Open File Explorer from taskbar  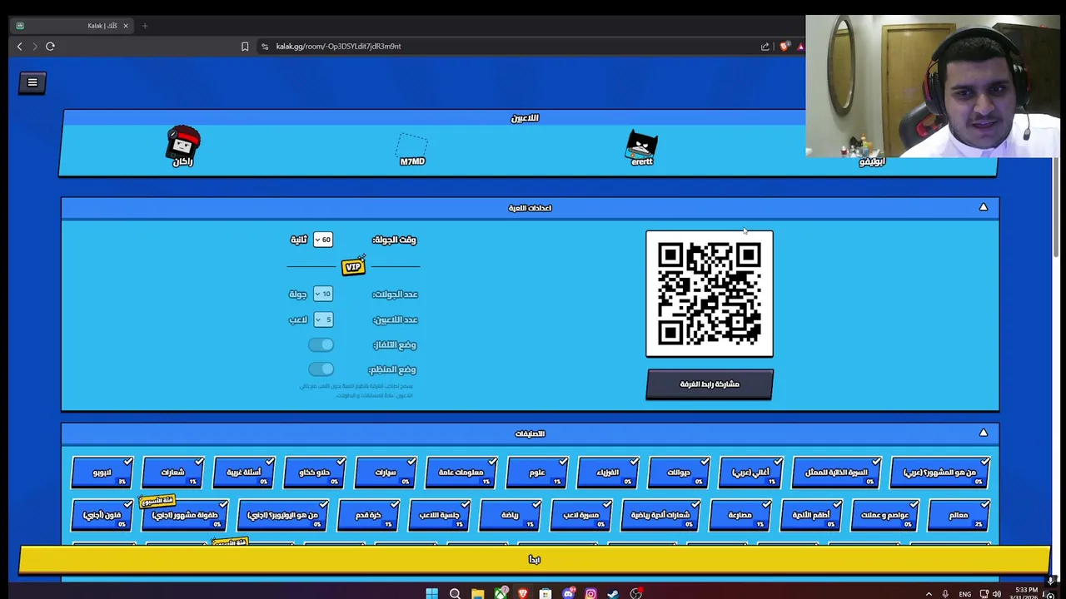[x=477, y=593]
